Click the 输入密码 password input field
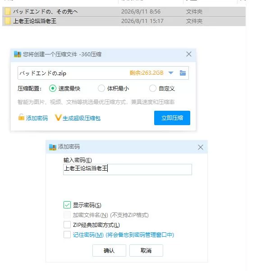The width and height of the screenshot is (261, 271). pos(128,169)
